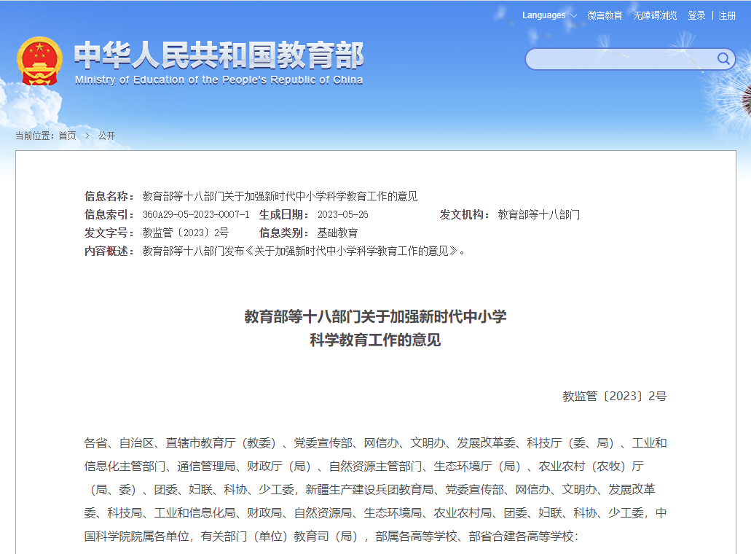
Task: Click the Ministry of Education site title
Action: (x=219, y=55)
